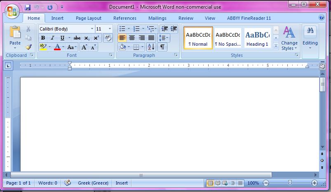Open the Insert ribbon tab
331x192 pixels.
point(57,18)
